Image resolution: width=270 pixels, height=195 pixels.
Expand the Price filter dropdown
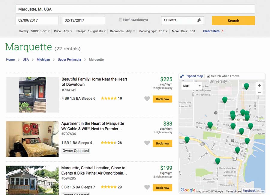67,31
